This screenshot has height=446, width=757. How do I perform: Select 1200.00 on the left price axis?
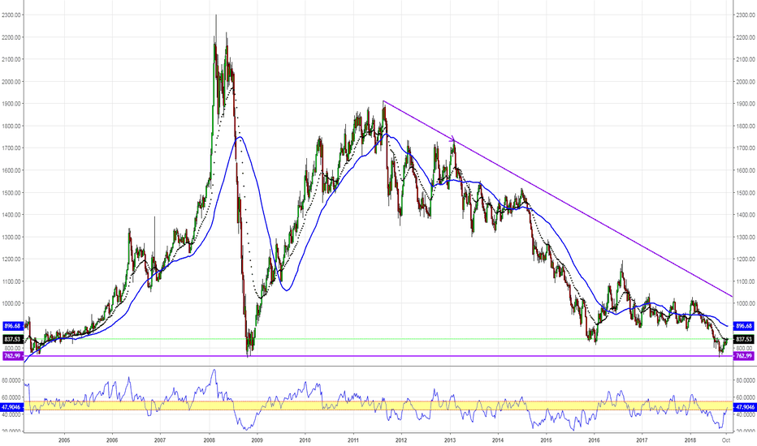coord(11,259)
